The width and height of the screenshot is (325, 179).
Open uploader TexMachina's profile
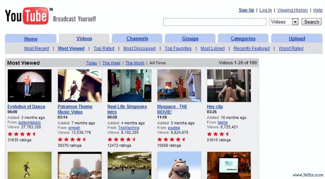(129, 128)
